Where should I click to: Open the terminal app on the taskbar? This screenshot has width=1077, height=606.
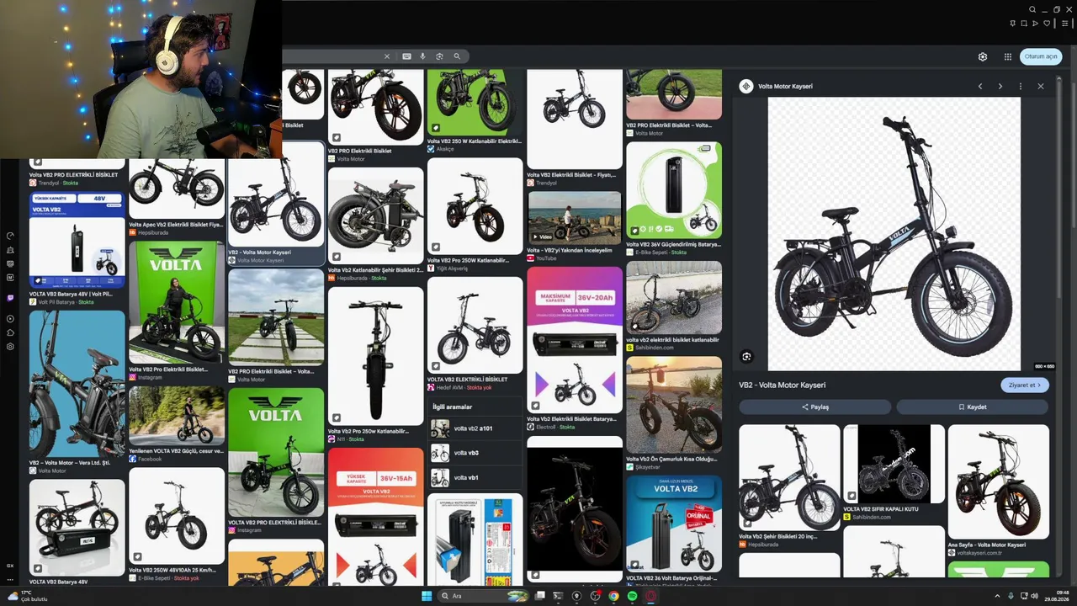[558, 596]
